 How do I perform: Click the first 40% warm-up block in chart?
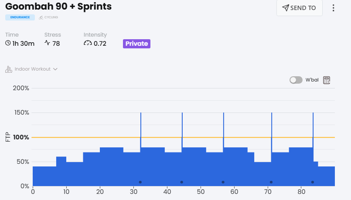click(x=44, y=176)
